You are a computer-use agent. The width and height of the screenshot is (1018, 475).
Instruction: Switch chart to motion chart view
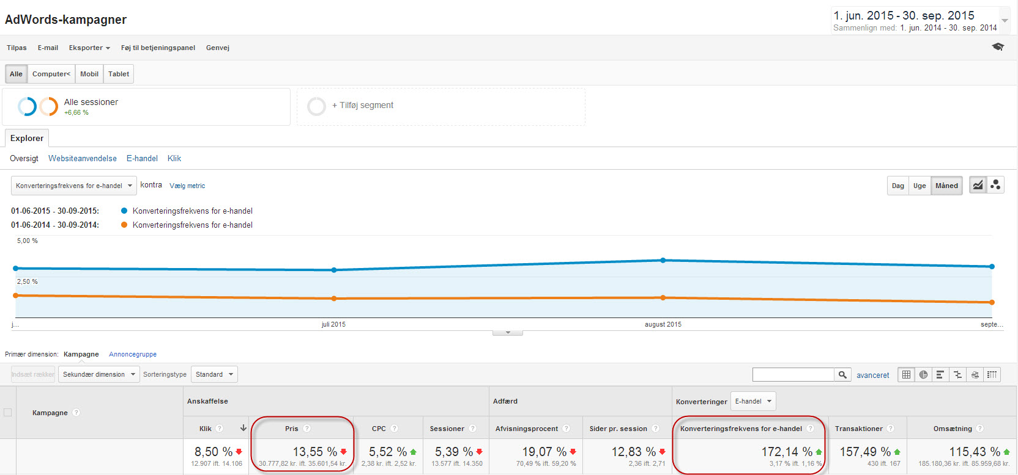click(x=995, y=185)
